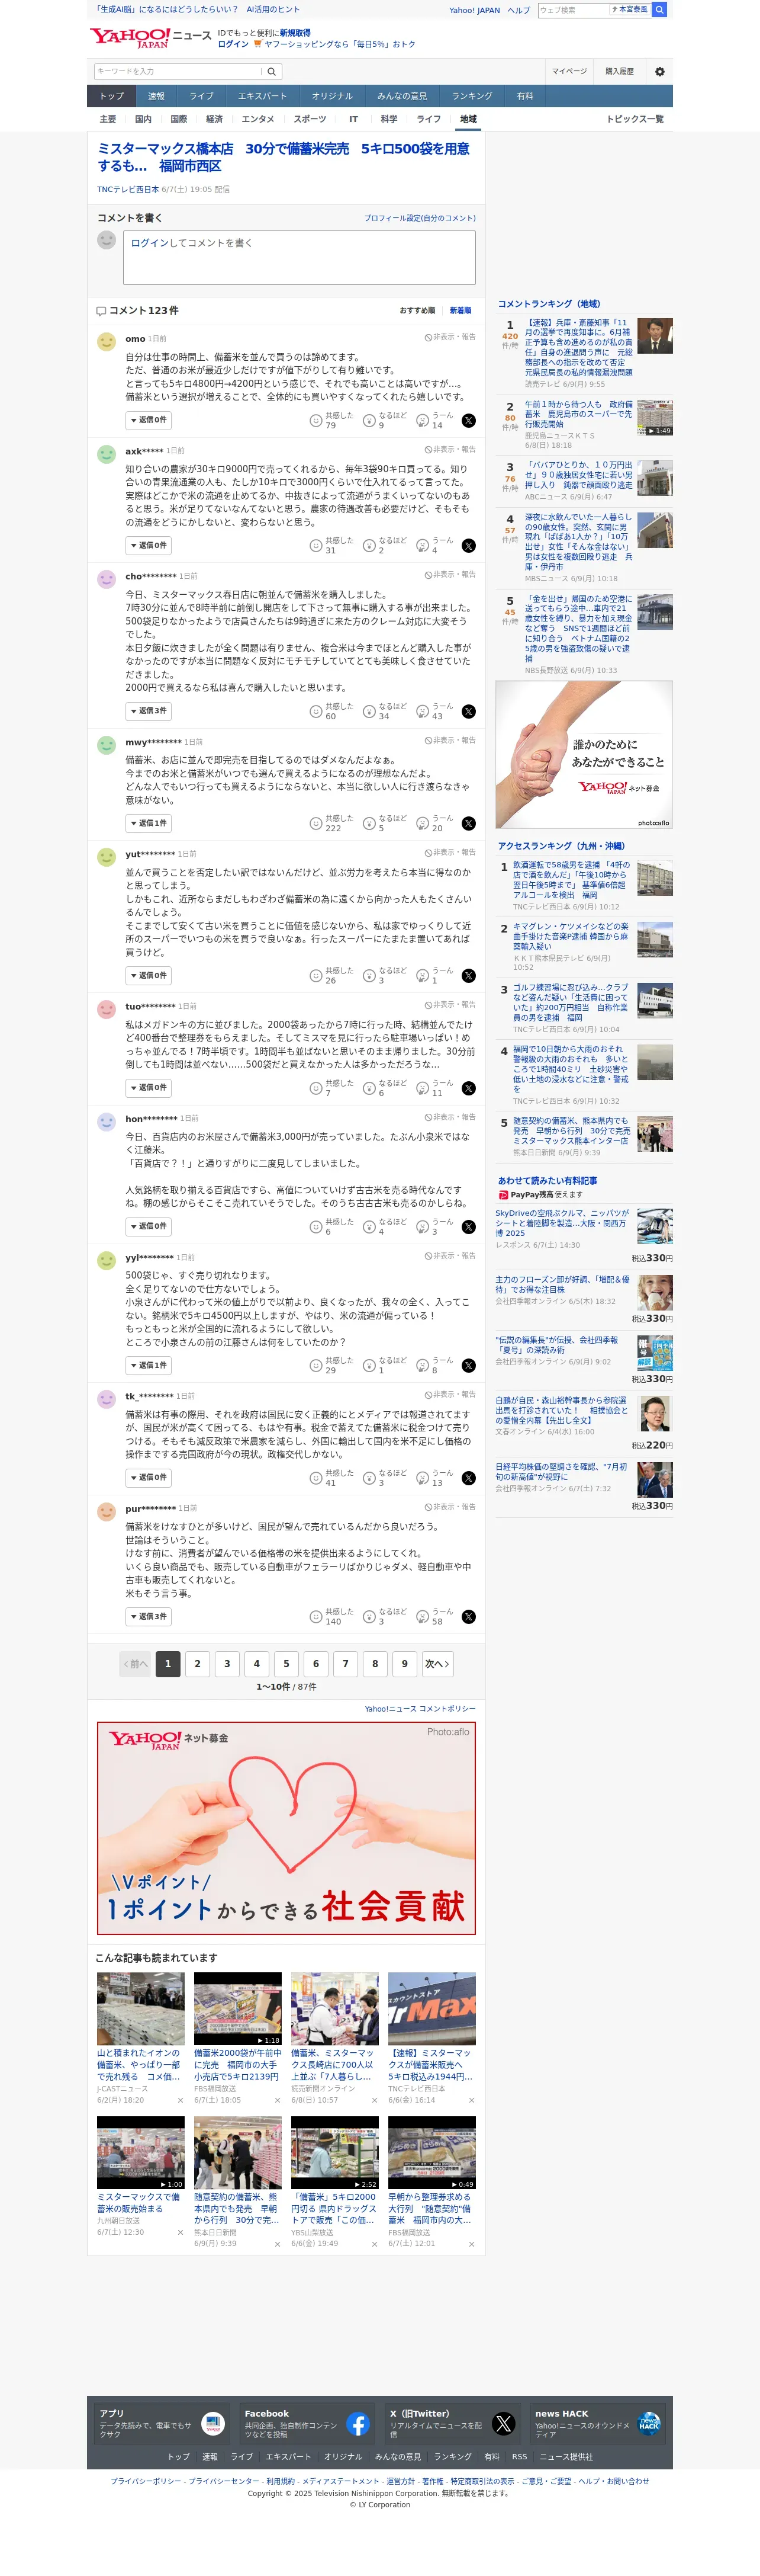The width and height of the screenshot is (760, 2576).
Task: Open the Facebook icon in the footer
Action: tap(358, 2423)
